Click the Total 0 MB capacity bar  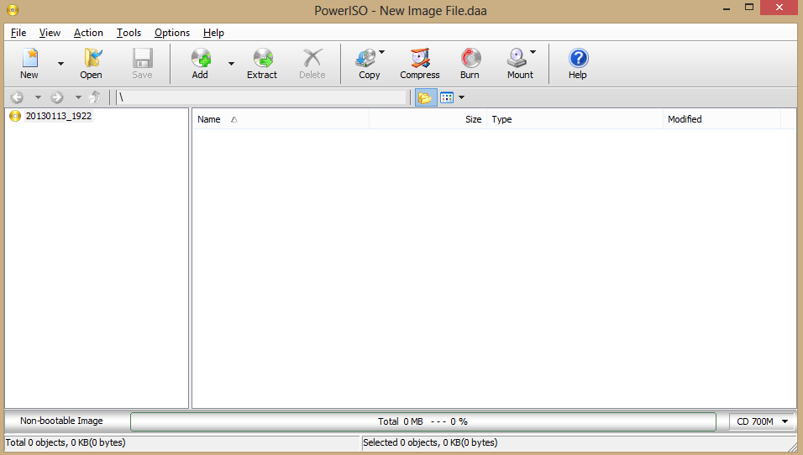pyautogui.click(x=423, y=421)
